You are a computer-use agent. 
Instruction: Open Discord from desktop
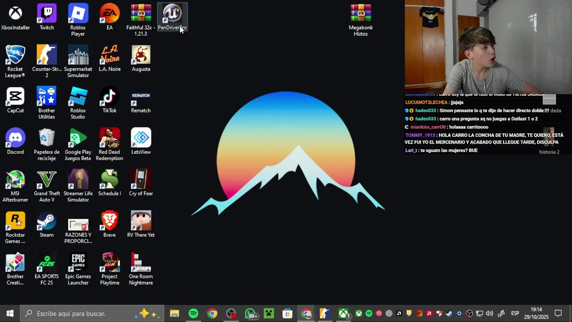click(15, 142)
